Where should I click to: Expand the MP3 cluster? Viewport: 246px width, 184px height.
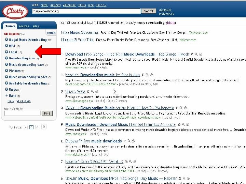6,46
